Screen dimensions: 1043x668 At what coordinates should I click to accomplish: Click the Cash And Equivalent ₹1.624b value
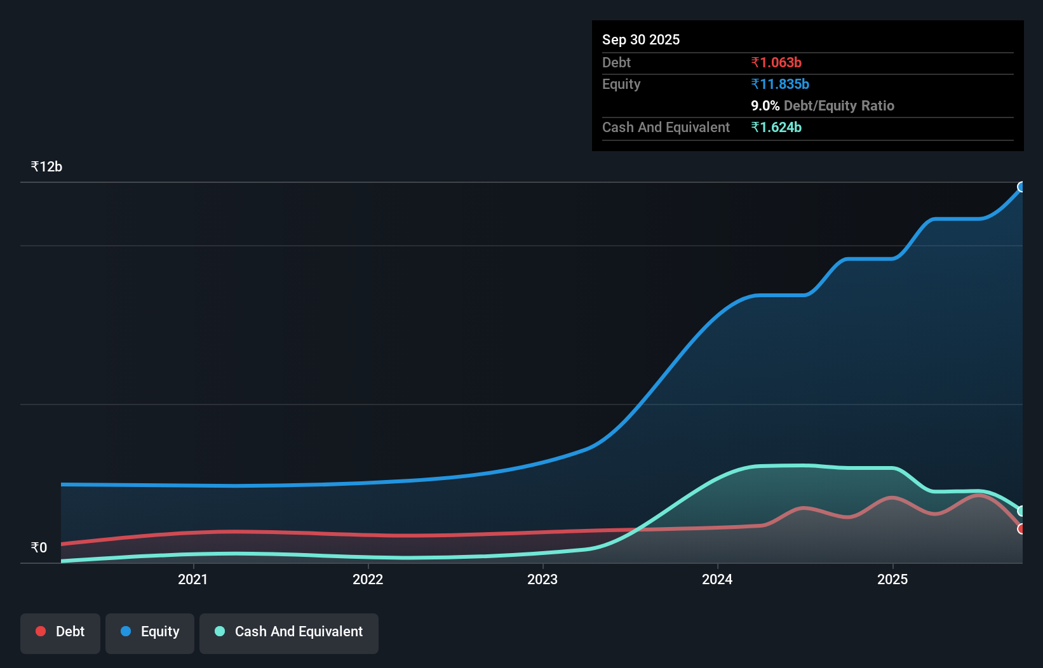click(x=777, y=127)
